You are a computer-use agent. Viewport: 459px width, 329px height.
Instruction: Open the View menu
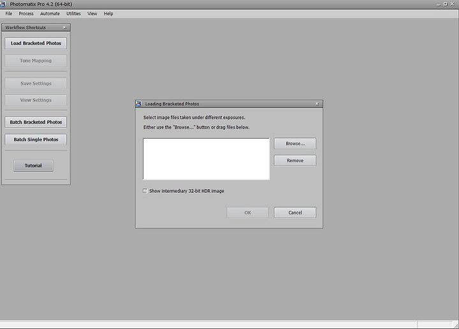(x=92, y=14)
